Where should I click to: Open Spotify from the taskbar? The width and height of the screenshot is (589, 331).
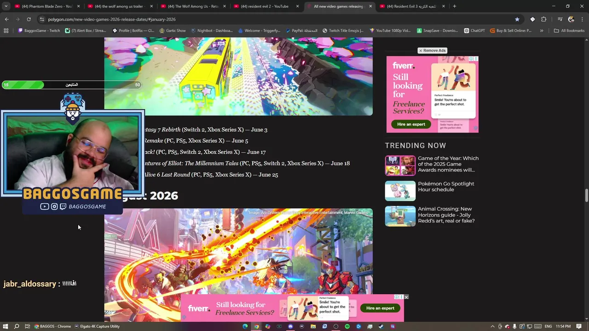click(347, 326)
